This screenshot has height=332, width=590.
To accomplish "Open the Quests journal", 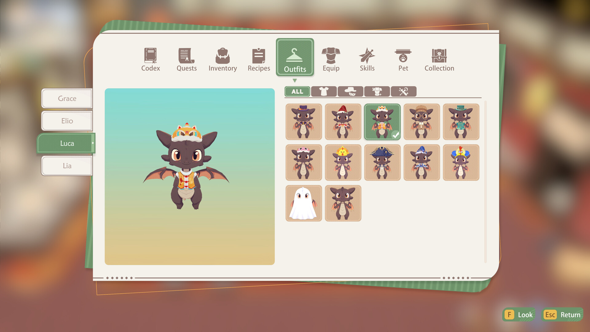I will [186, 58].
